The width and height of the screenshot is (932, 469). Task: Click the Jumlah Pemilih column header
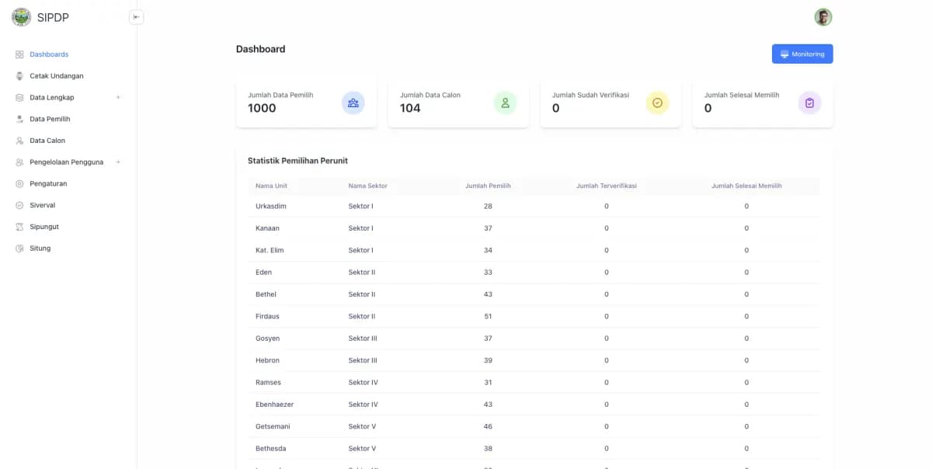(488, 186)
